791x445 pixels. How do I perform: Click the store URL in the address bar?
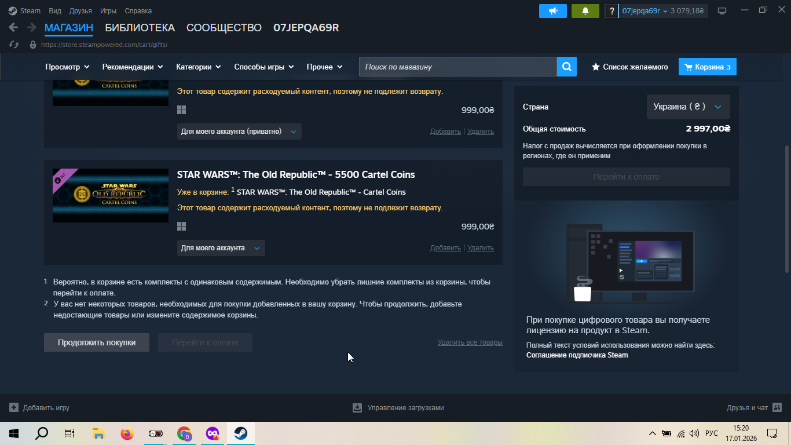[x=104, y=45]
